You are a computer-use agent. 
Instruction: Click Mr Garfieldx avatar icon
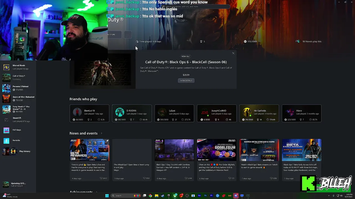click(247, 112)
